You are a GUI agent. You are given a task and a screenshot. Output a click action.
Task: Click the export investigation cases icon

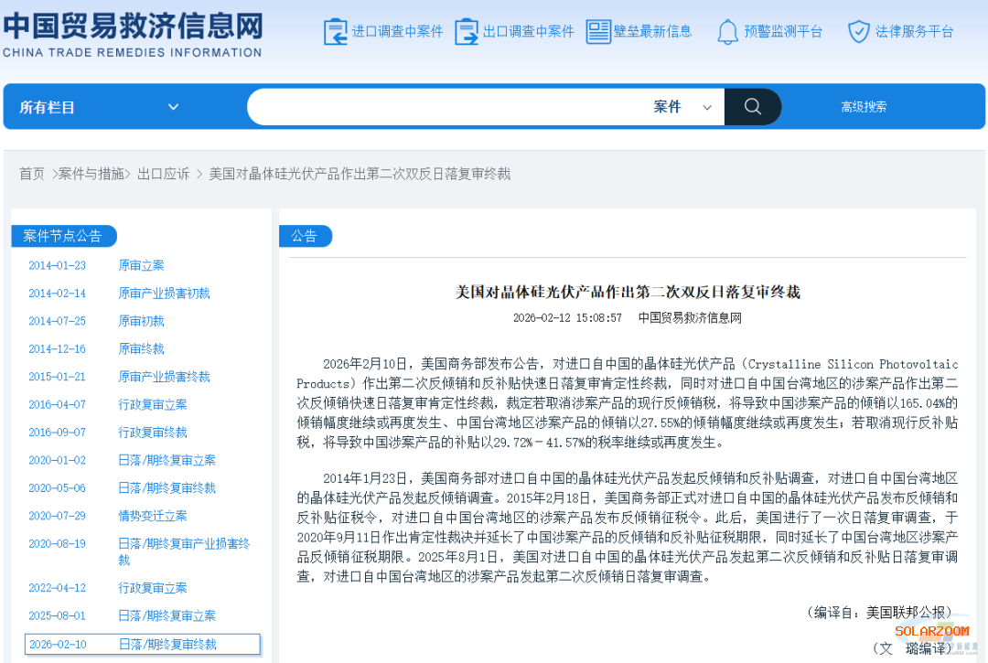click(x=467, y=32)
